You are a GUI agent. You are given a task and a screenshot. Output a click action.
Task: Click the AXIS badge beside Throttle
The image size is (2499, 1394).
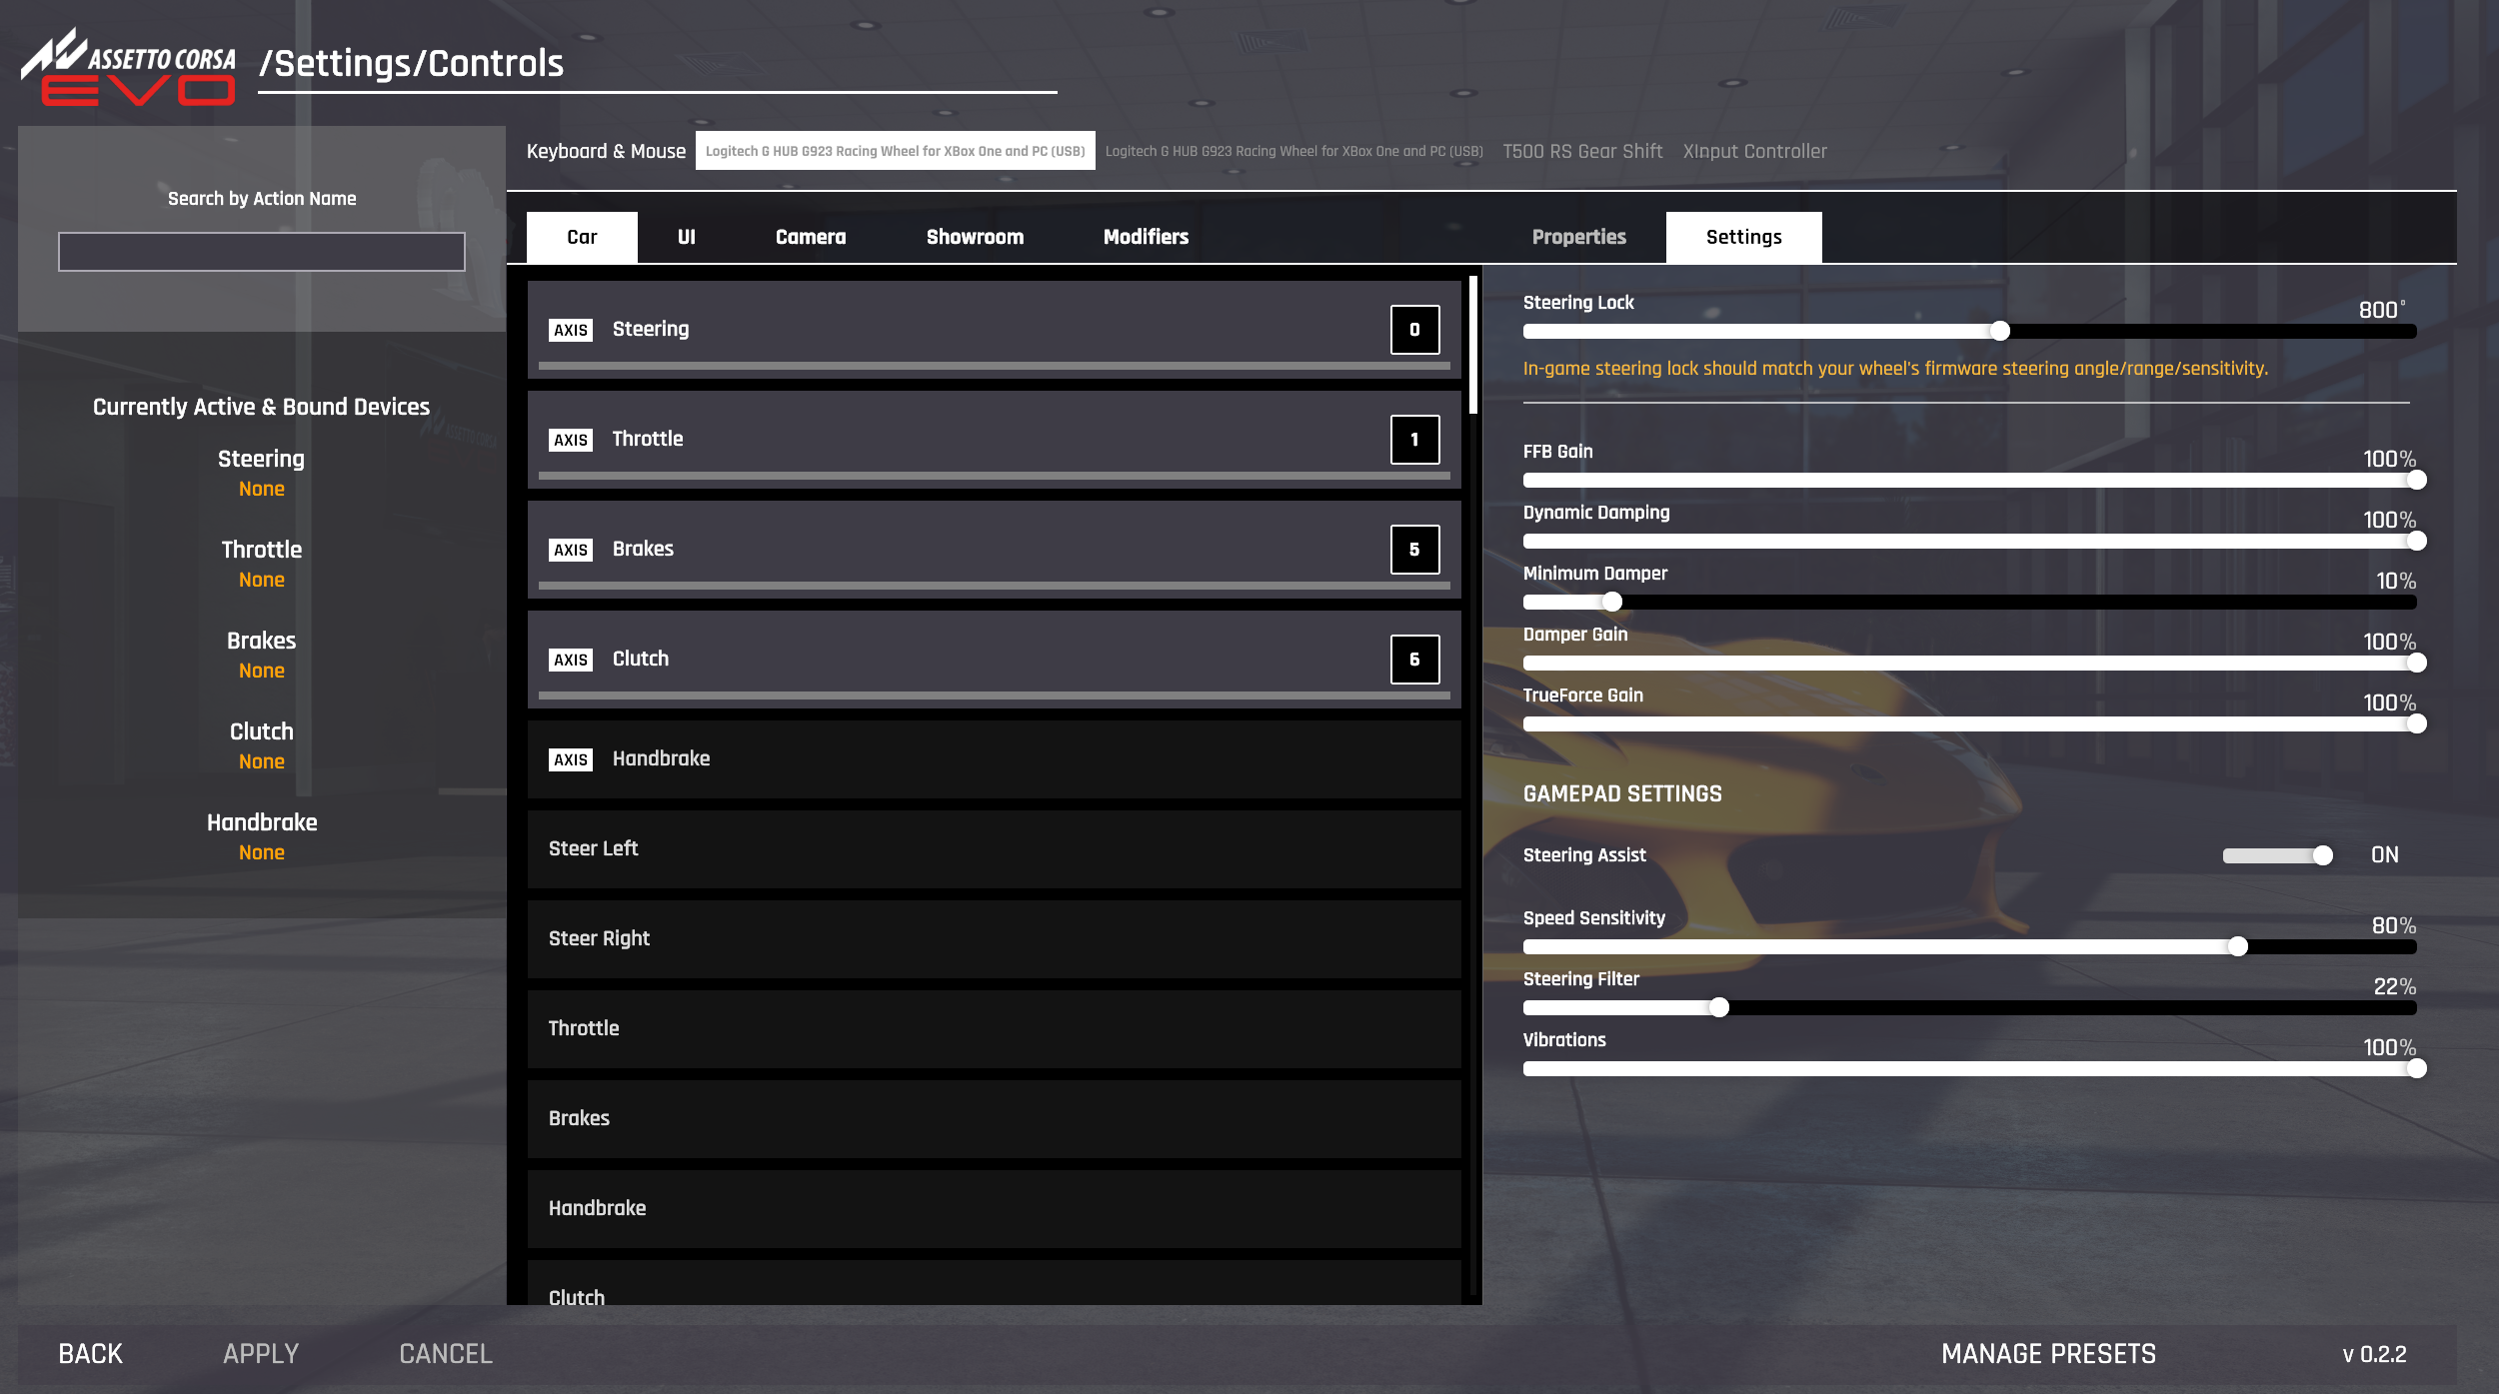click(x=569, y=438)
